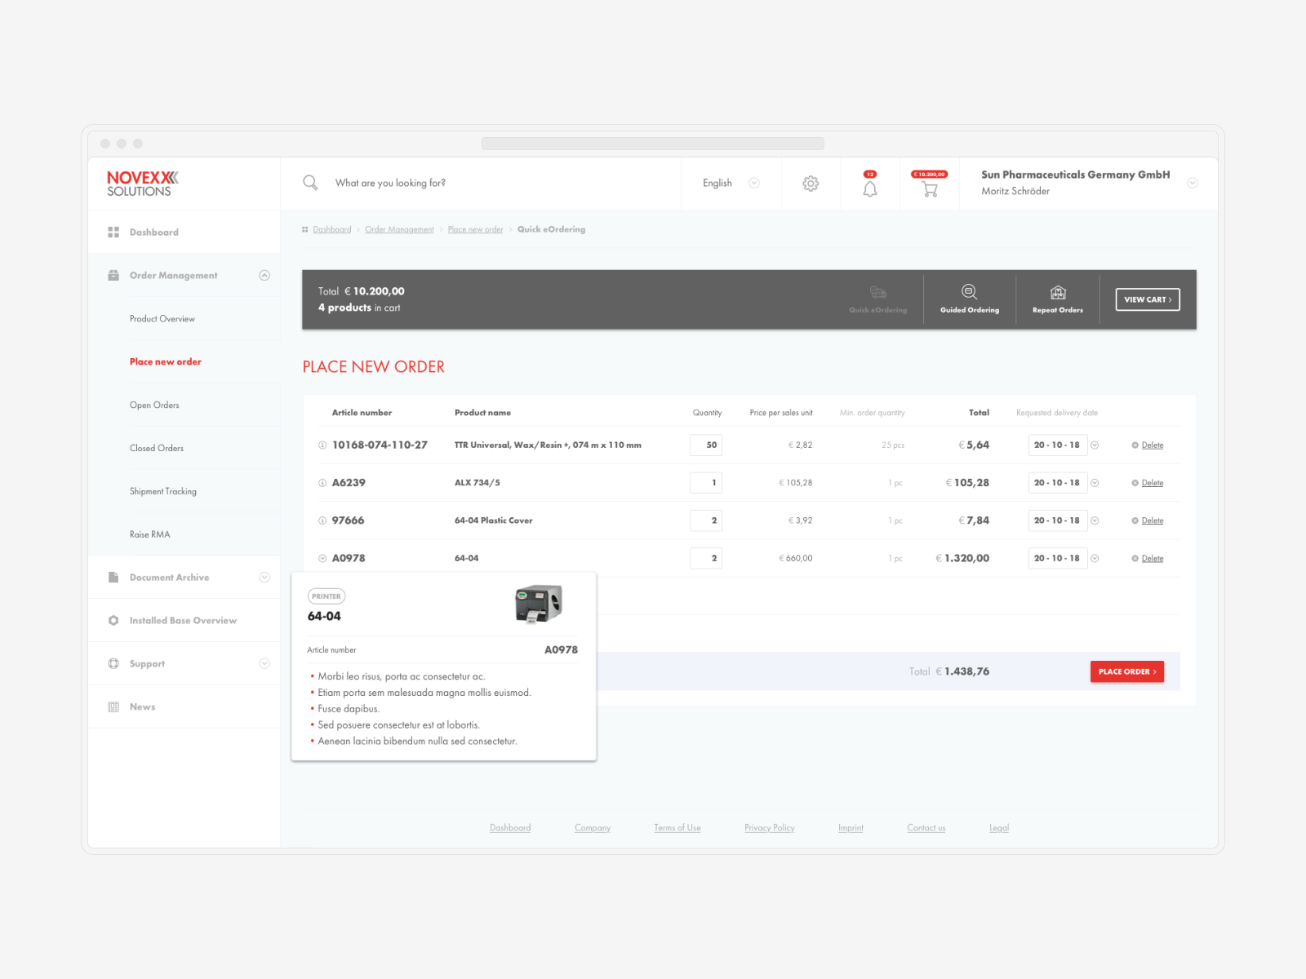Screen dimensions: 1306x979
Task: Click the quantity field for A0978
Action: coord(706,558)
